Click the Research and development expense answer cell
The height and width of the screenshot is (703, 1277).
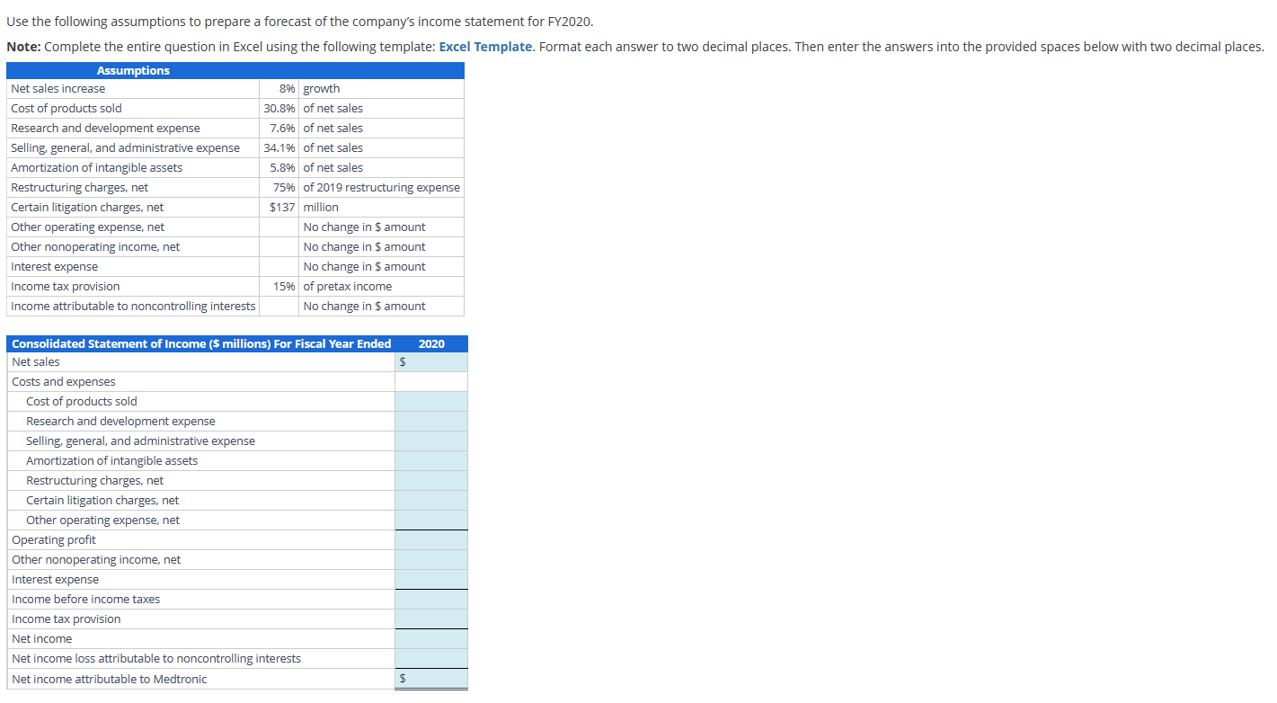click(x=431, y=421)
